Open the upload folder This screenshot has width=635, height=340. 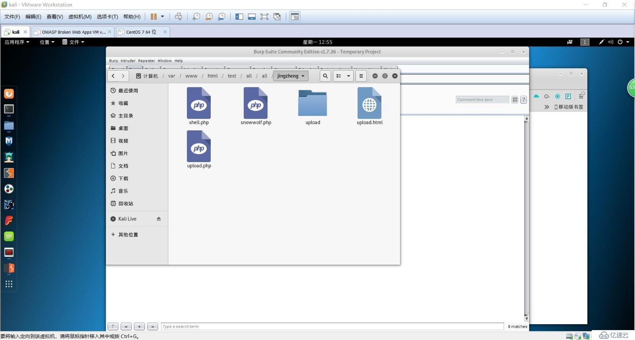[312, 103]
